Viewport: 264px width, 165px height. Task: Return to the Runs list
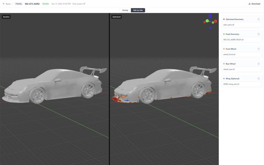pos(6,4)
